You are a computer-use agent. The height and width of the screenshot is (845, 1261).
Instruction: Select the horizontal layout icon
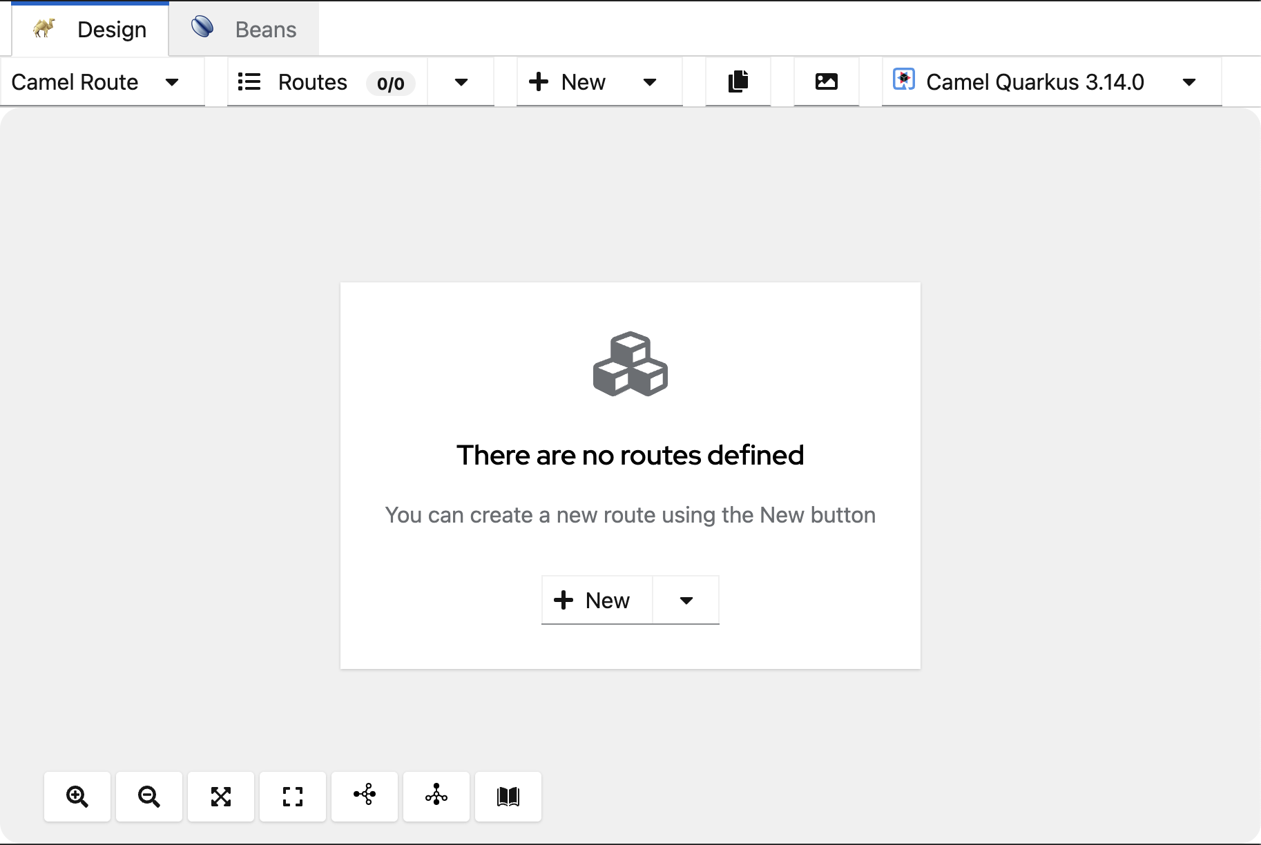click(x=365, y=795)
